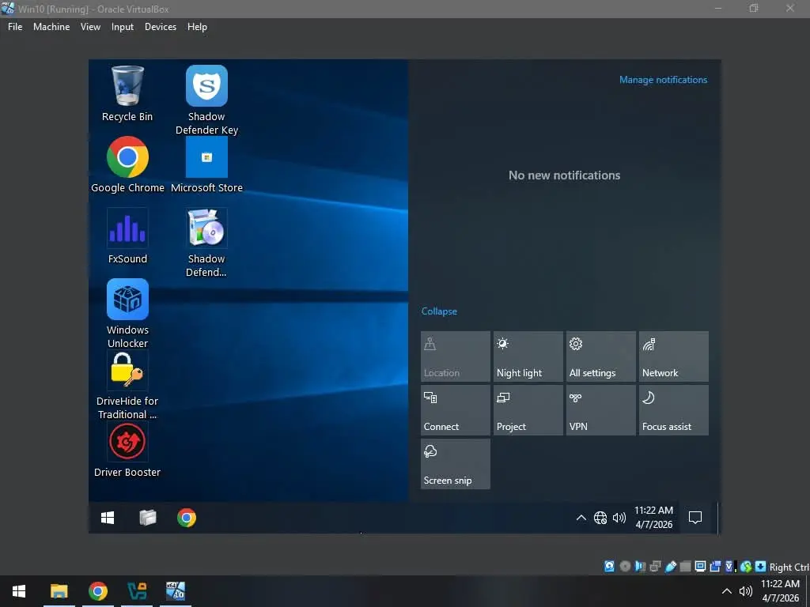Click VirtualBox USB devices indicator
The image size is (810, 607).
(x=671, y=566)
